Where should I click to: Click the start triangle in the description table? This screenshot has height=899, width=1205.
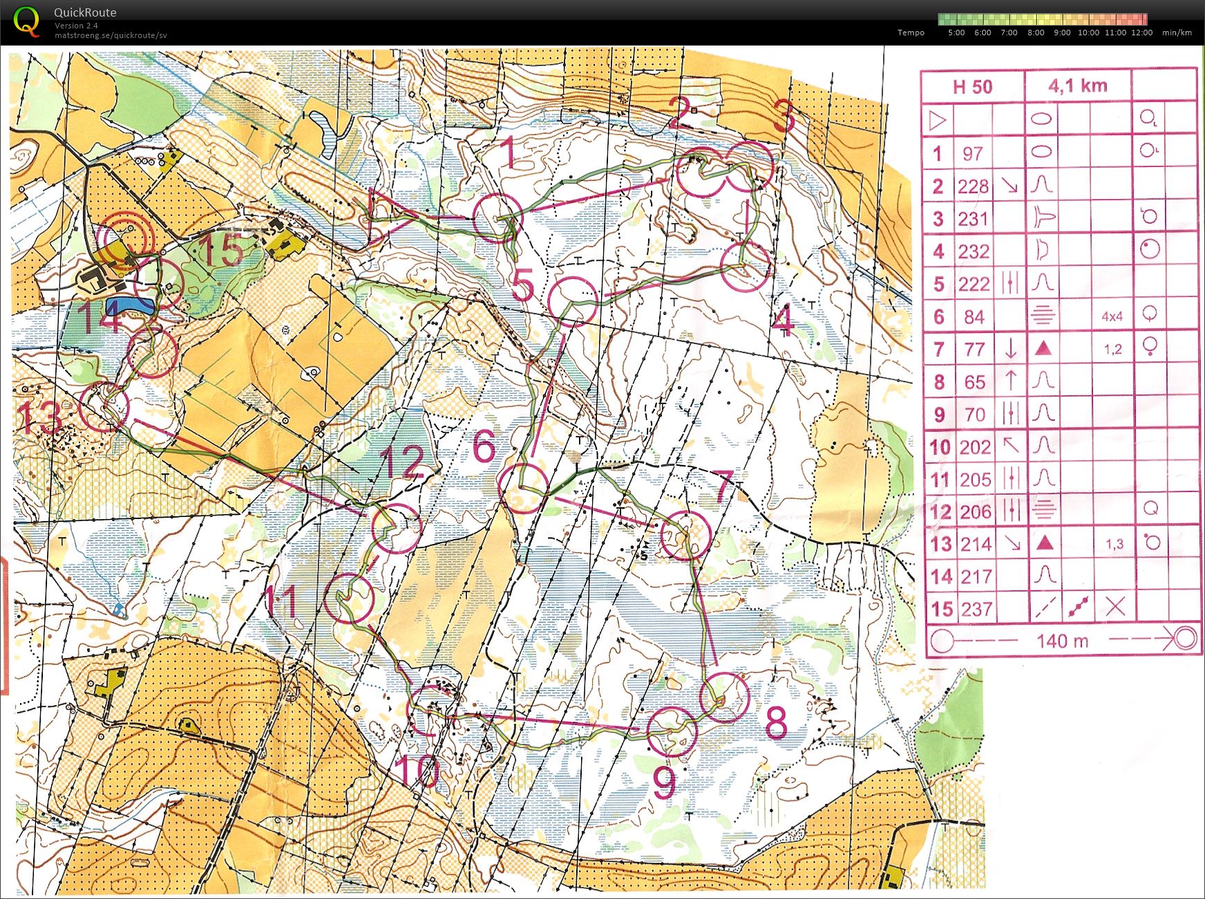tap(937, 120)
